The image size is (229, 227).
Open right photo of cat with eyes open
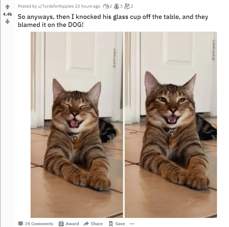pos(171,125)
